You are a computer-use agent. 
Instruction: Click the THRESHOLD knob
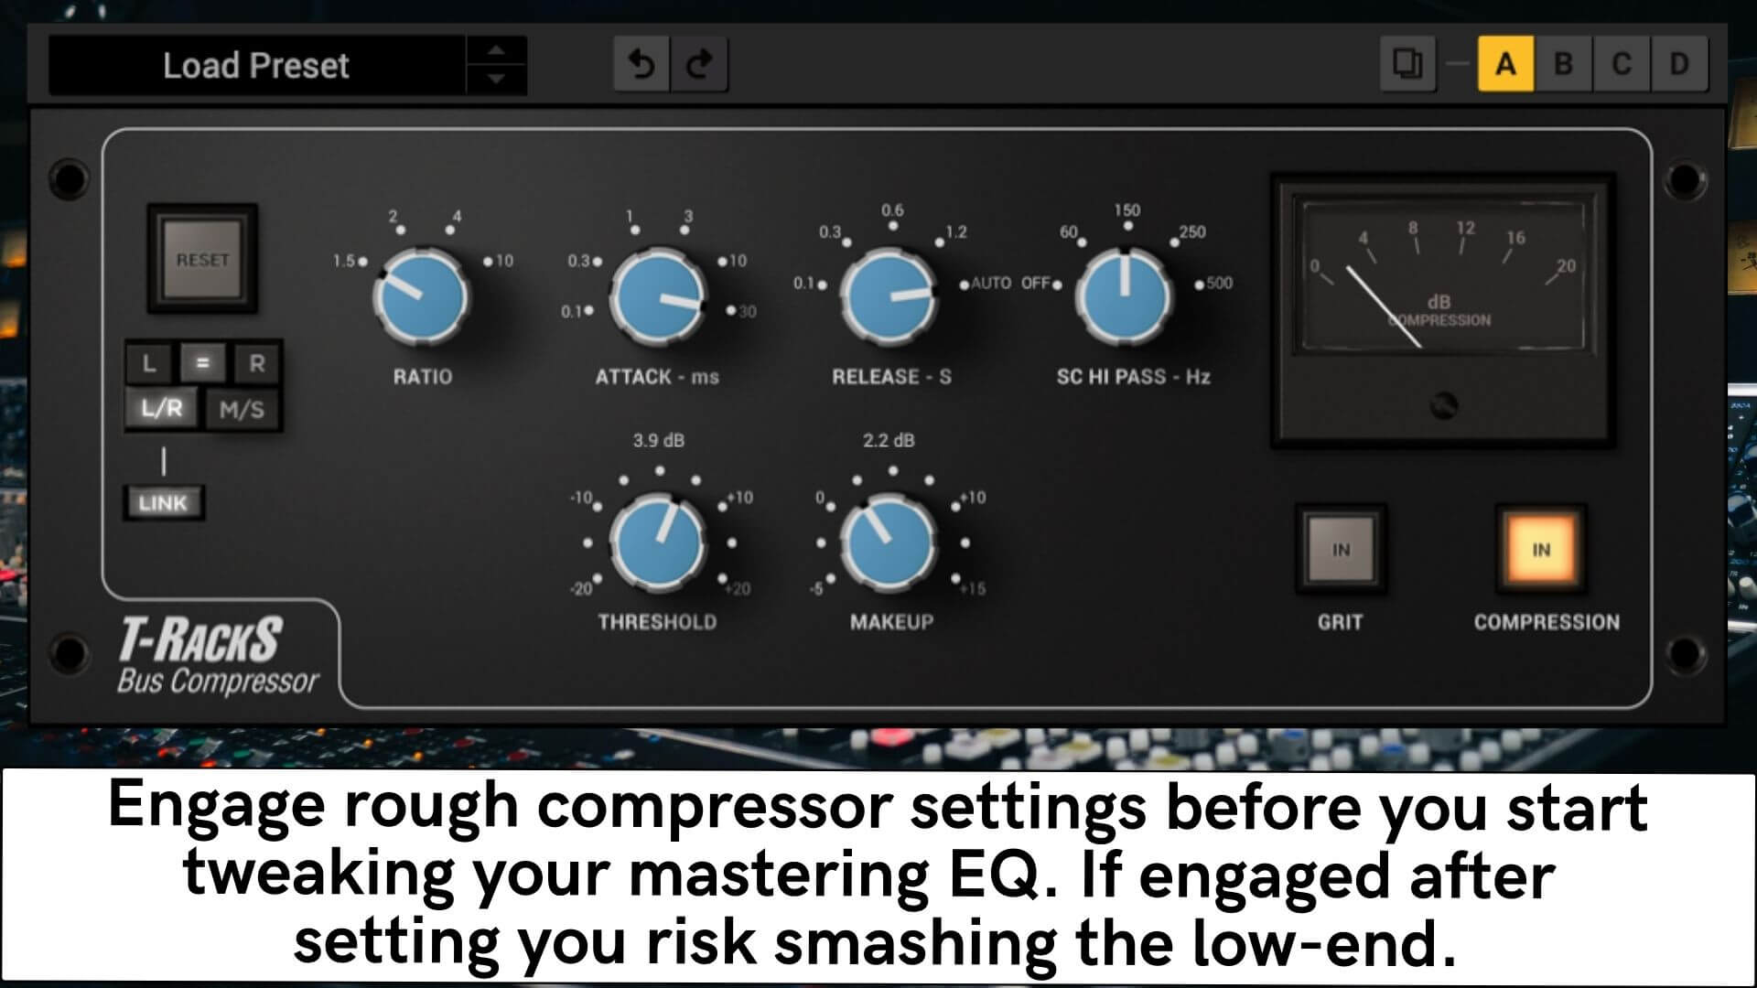658,542
